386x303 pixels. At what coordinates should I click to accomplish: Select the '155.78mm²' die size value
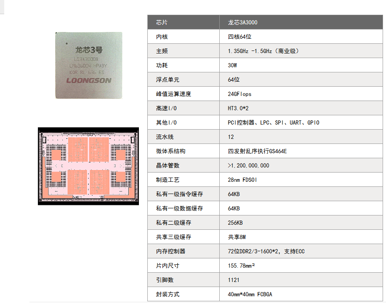pos(241,266)
